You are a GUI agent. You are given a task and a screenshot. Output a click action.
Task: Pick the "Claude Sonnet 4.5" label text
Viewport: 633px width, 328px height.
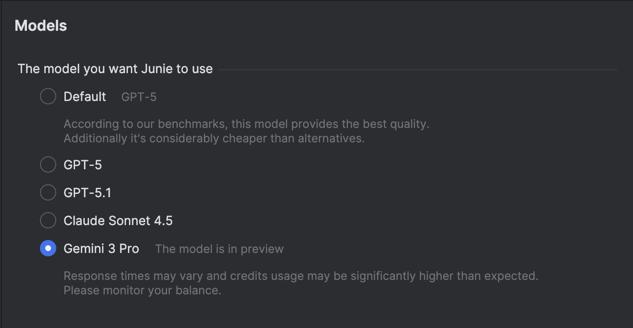pos(118,221)
